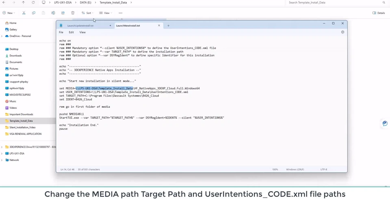Expand the 3DEXPERIENCE Drive tree node
Screen dimensions: 390x199
(2, 147)
